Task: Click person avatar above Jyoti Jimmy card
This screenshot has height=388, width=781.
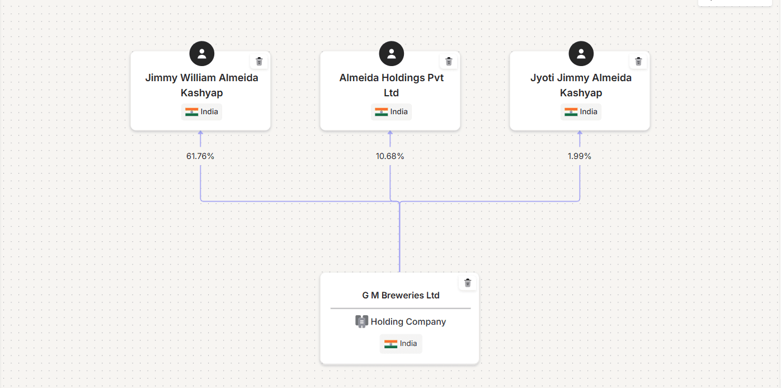Action: click(x=581, y=54)
